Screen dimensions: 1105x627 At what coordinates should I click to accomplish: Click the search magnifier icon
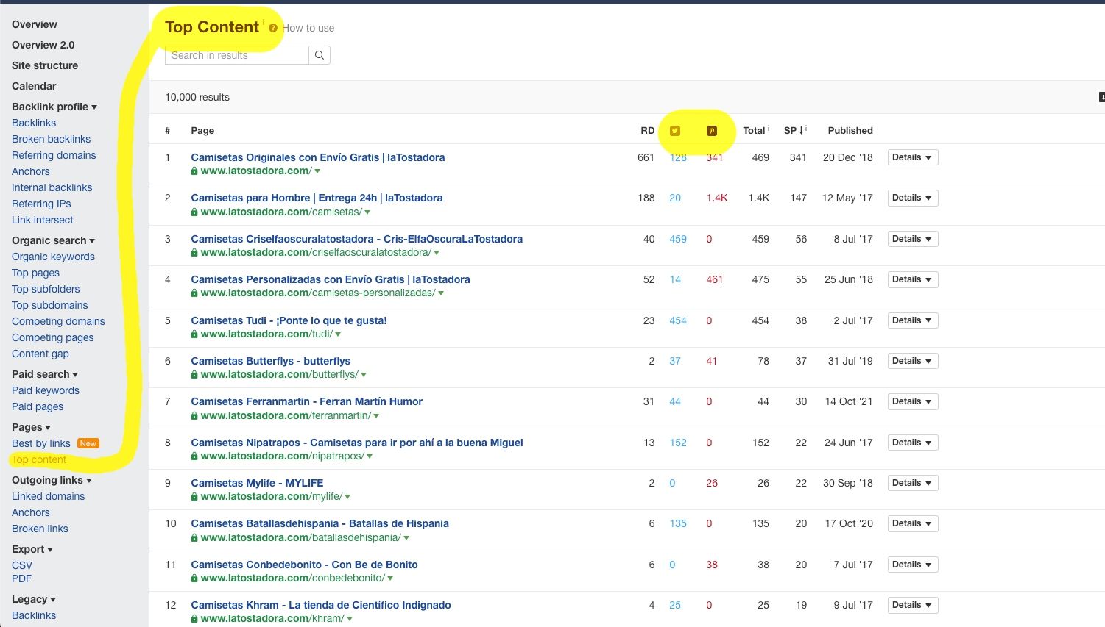point(320,55)
